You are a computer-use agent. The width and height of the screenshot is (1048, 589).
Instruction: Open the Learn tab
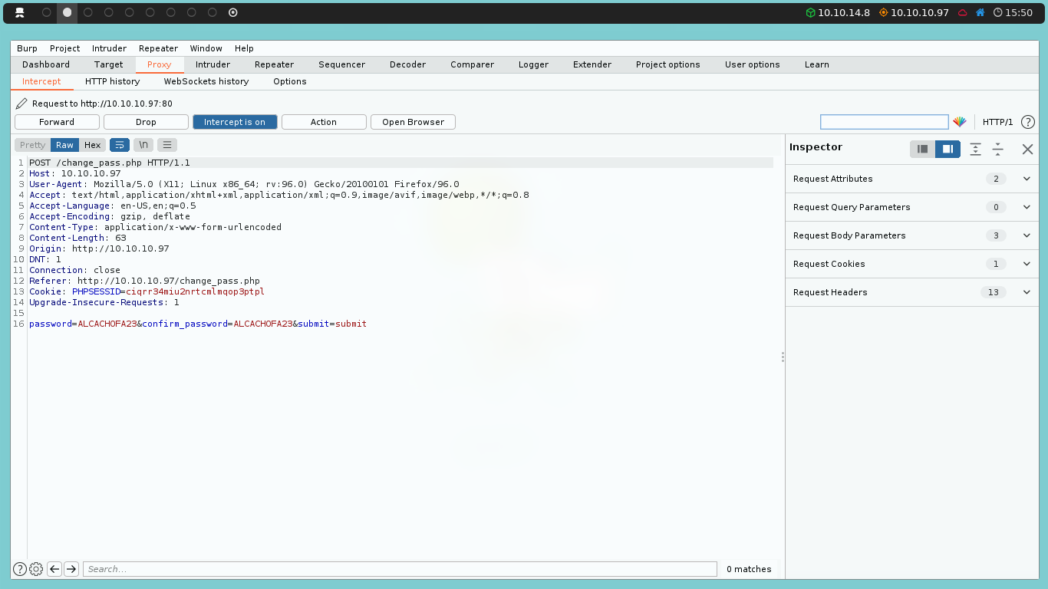[816, 64]
